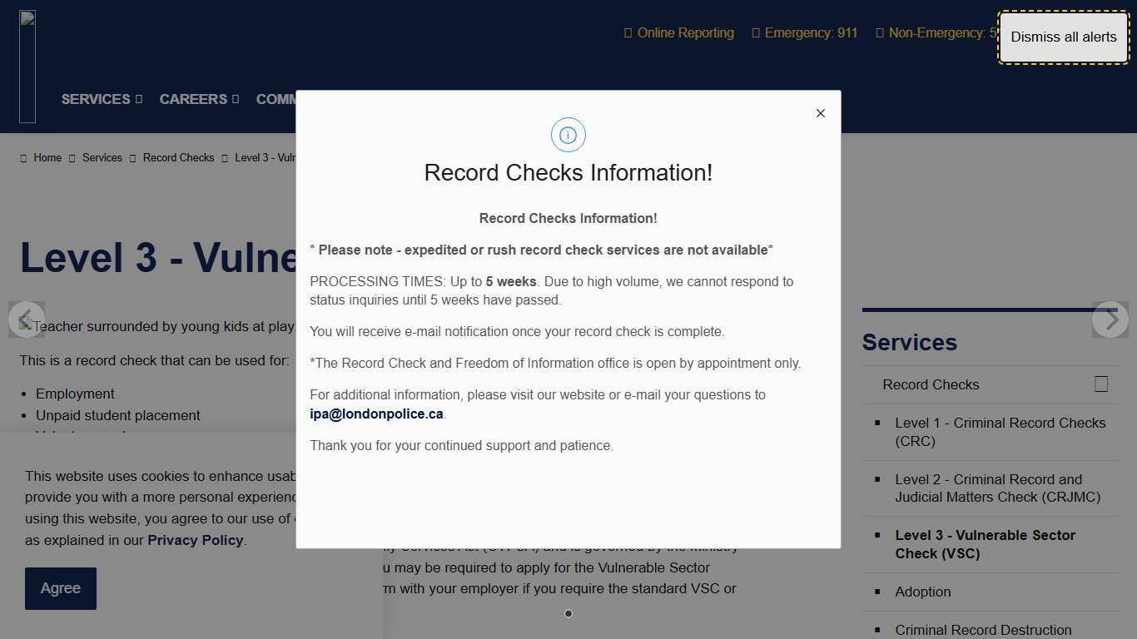
Task: Click the Dismiss all alerts button
Action: [1063, 37]
